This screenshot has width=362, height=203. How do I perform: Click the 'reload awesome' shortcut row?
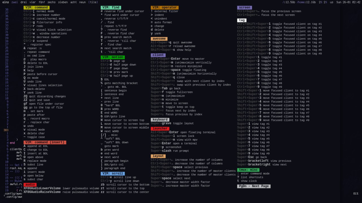pyautogui.click(x=173, y=46)
